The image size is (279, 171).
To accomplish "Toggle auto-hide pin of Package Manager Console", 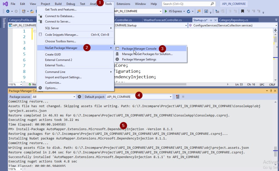I will tap(271, 91).
